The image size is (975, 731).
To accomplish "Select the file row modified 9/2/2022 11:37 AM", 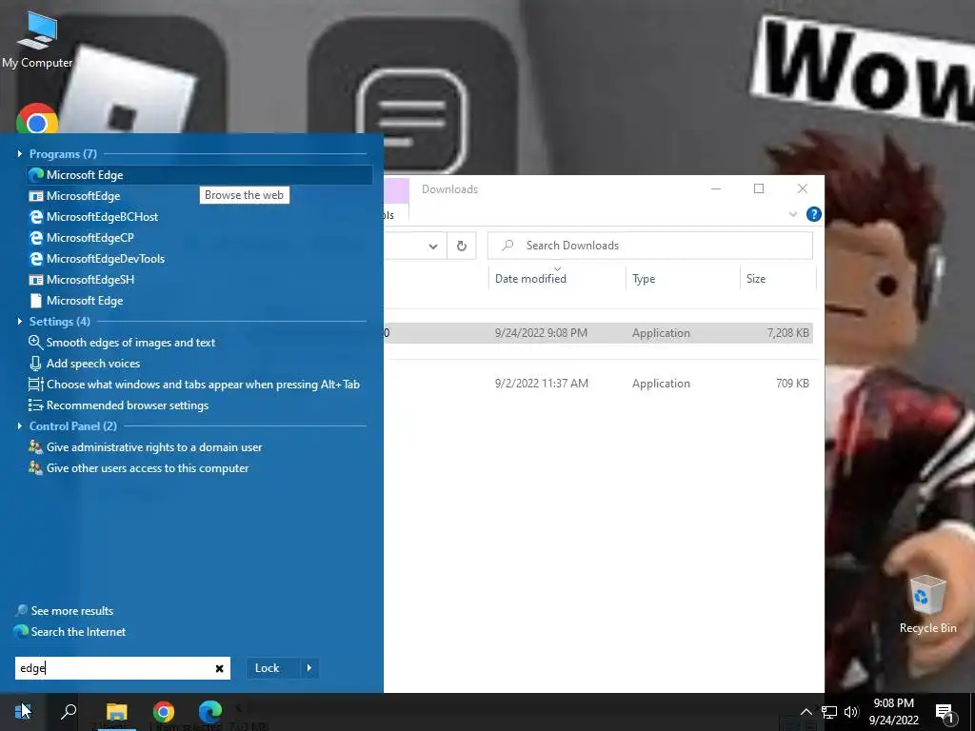I will pos(598,384).
